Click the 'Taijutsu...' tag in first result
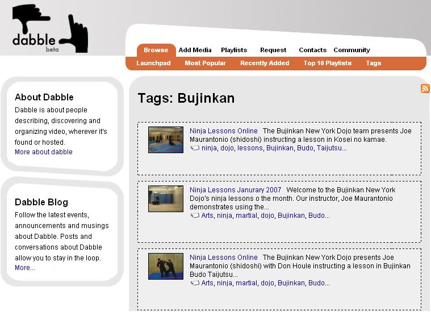431x312 pixels. pos(332,148)
